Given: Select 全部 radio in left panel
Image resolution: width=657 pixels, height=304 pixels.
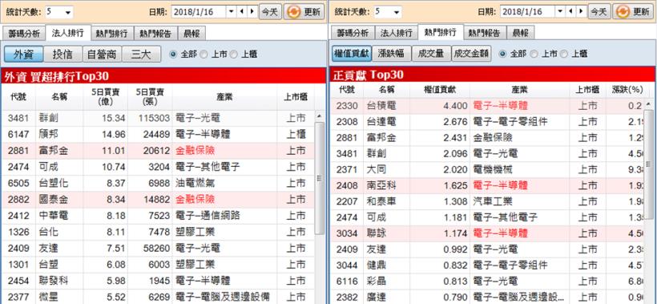Looking at the screenshot, I should (174, 54).
